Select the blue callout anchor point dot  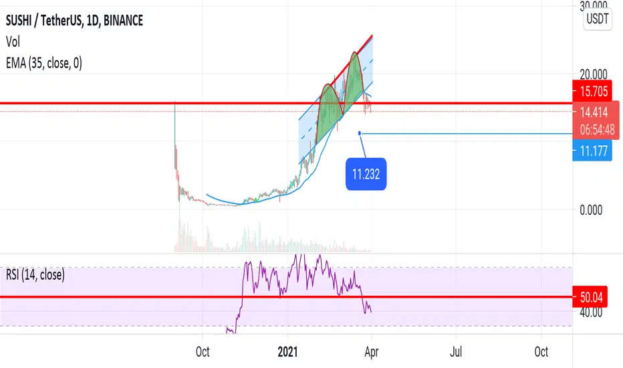tap(360, 133)
